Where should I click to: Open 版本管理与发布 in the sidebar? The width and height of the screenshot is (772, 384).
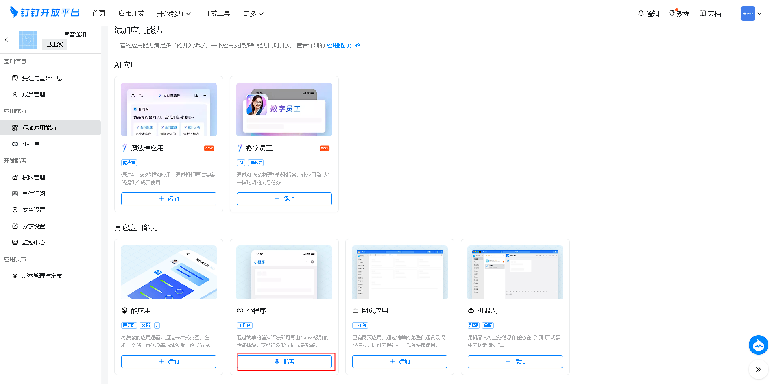tap(42, 276)
